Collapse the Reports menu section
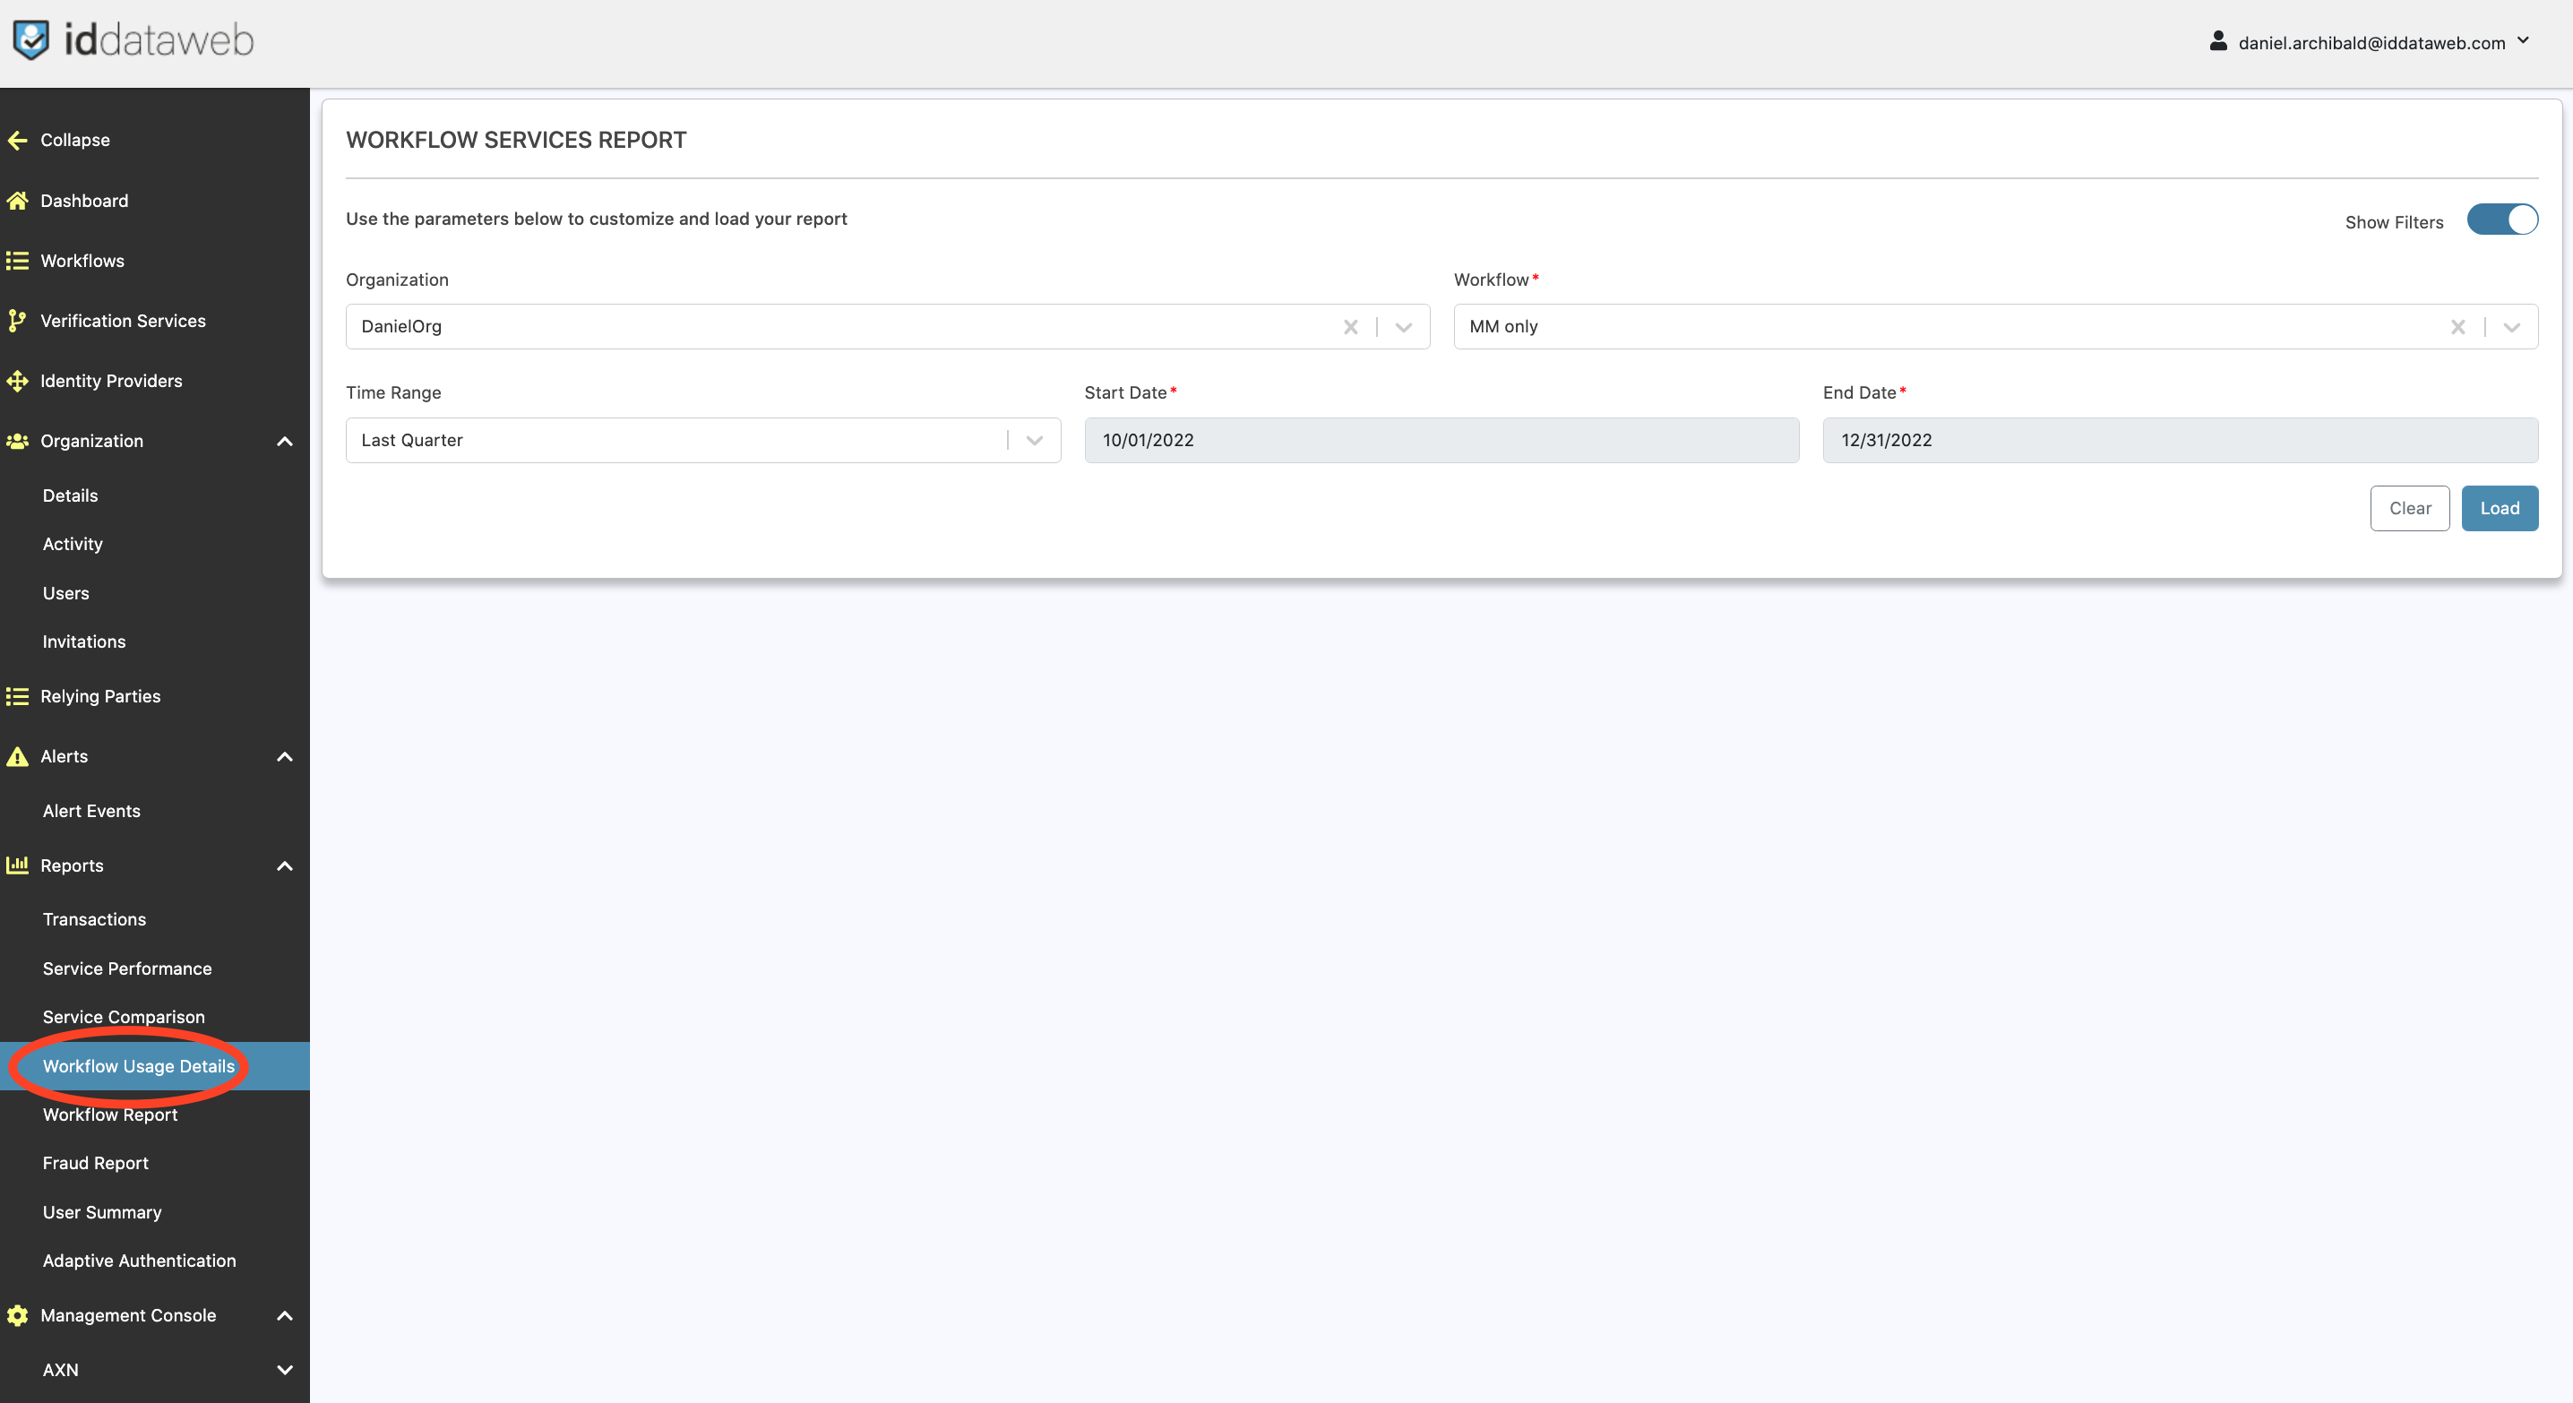This screenshot has width=2573, height=1403. [285, 865]
